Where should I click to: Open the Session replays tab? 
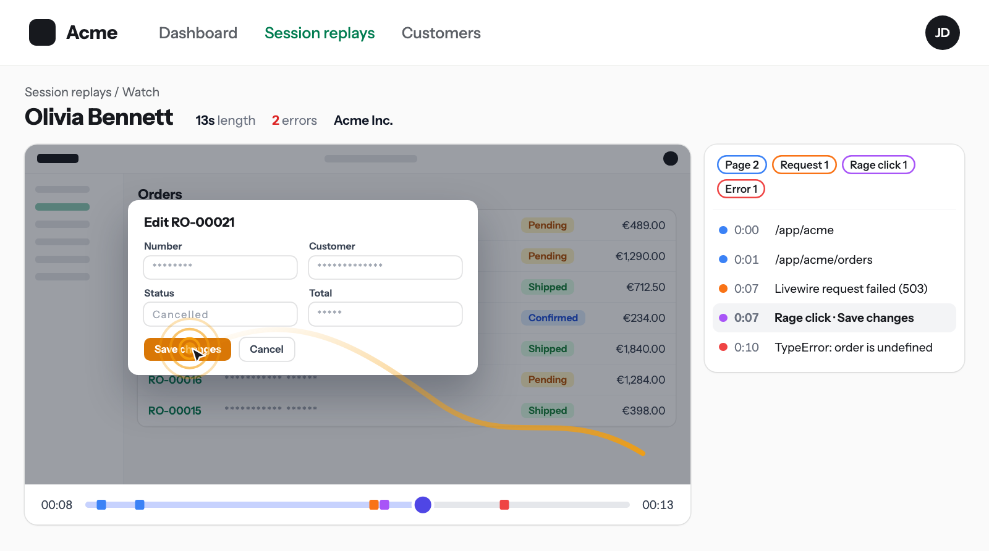(x=320, y=33)
